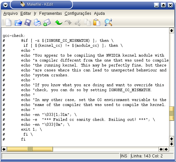Click the 'system crashes.' line
The image size is (176, 162).
tap(36, 75)
